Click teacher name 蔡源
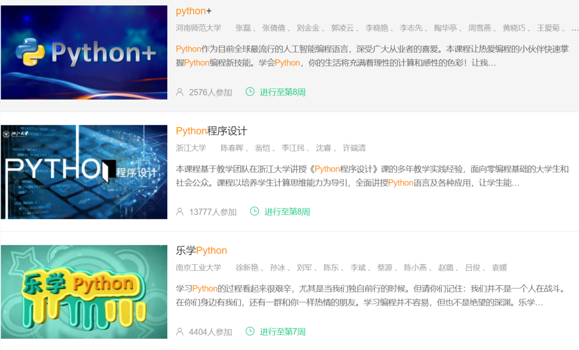Viewport: 579px width, 350px height. point(385,267)
